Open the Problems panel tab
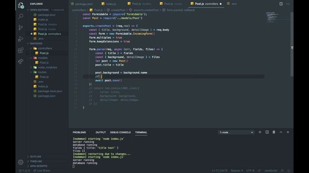The width and height of the screenshot is (309, 173). [79, 133]
